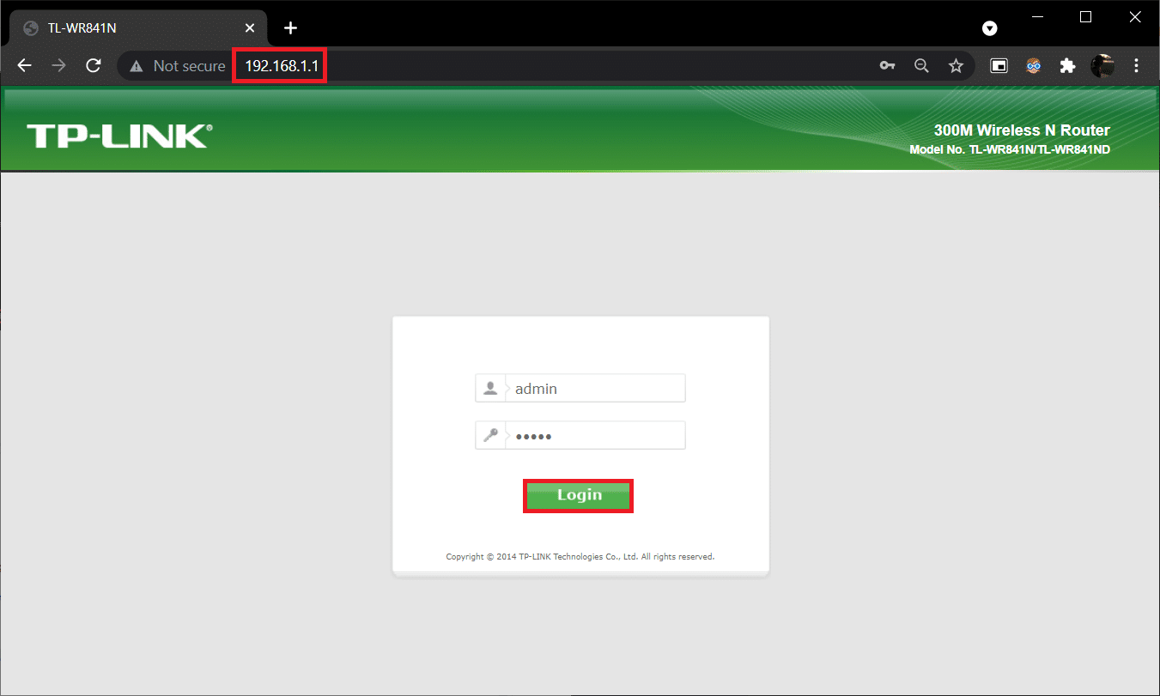
Task: Click the back navigation arrow
Action: click(x=24, y=65)
